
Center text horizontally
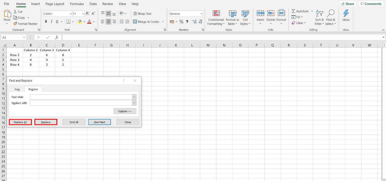108,22
